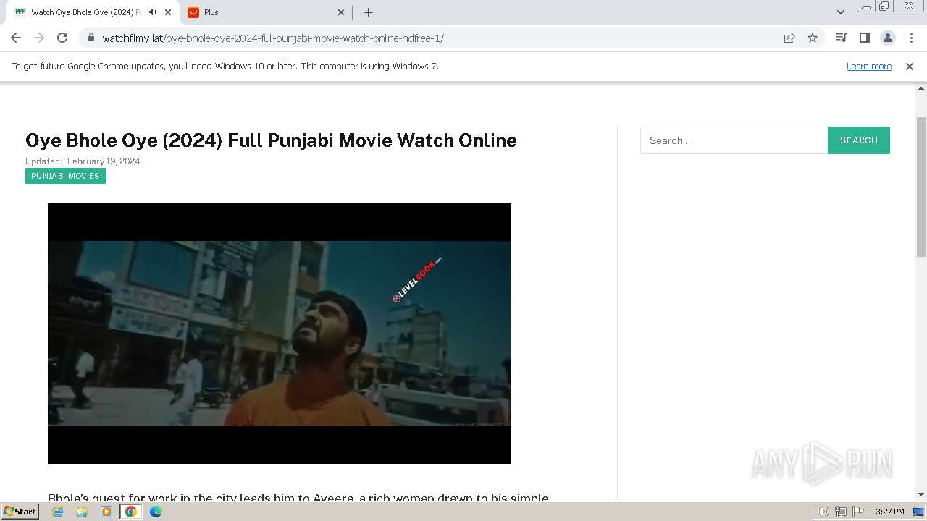Click the Updated February 19, 2024 date
The height and width of the screenshot is (521, 927).
[83, 161]
